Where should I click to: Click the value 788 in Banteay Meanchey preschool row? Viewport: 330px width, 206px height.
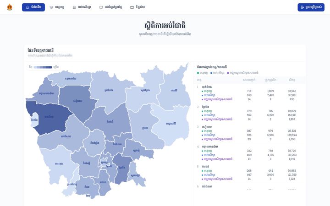coord(270,151)
